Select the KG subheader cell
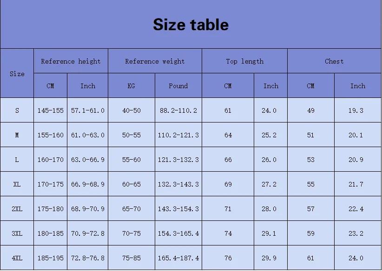This screenshot has height=271, width=382. click(x=131, y=86)
